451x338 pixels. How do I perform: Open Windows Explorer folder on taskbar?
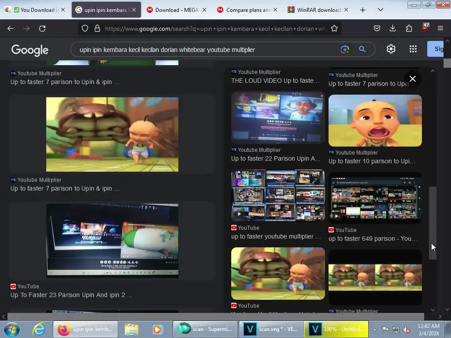click(131, 329)
